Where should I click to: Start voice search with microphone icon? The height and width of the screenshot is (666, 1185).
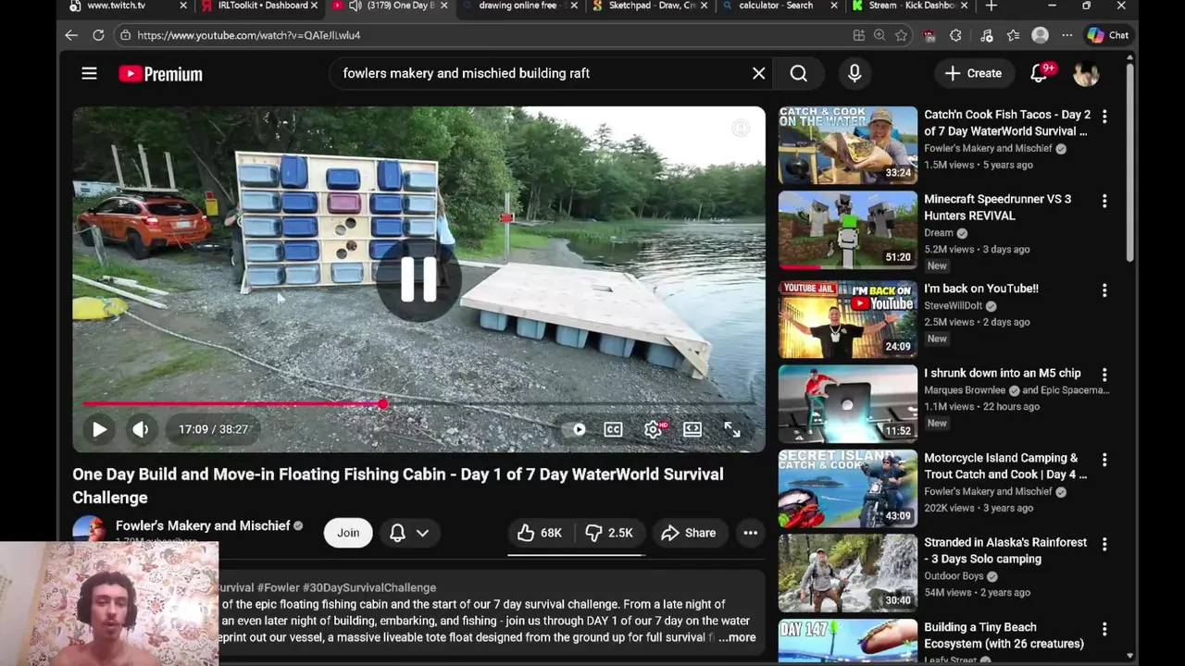point(854,73)
